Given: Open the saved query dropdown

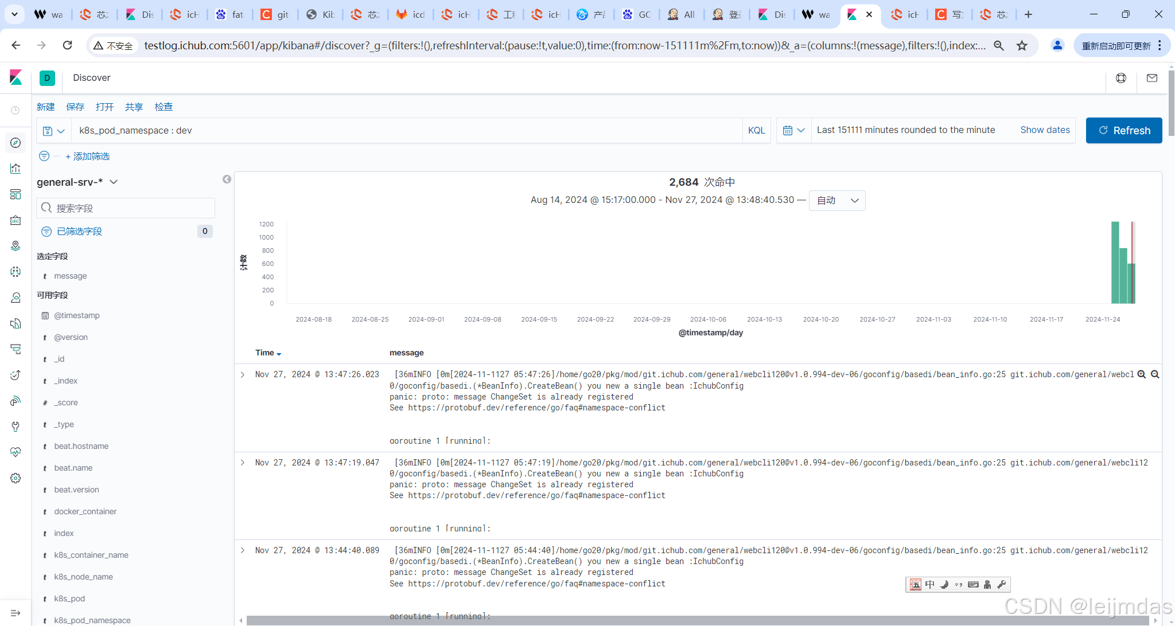Looking at the screenshot, I should (x=54, y=131).
